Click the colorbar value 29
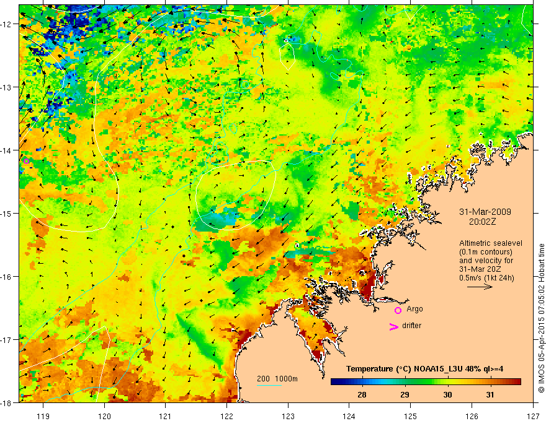Image resolution: width=546 pixels, height=421 pixels. 405,394
